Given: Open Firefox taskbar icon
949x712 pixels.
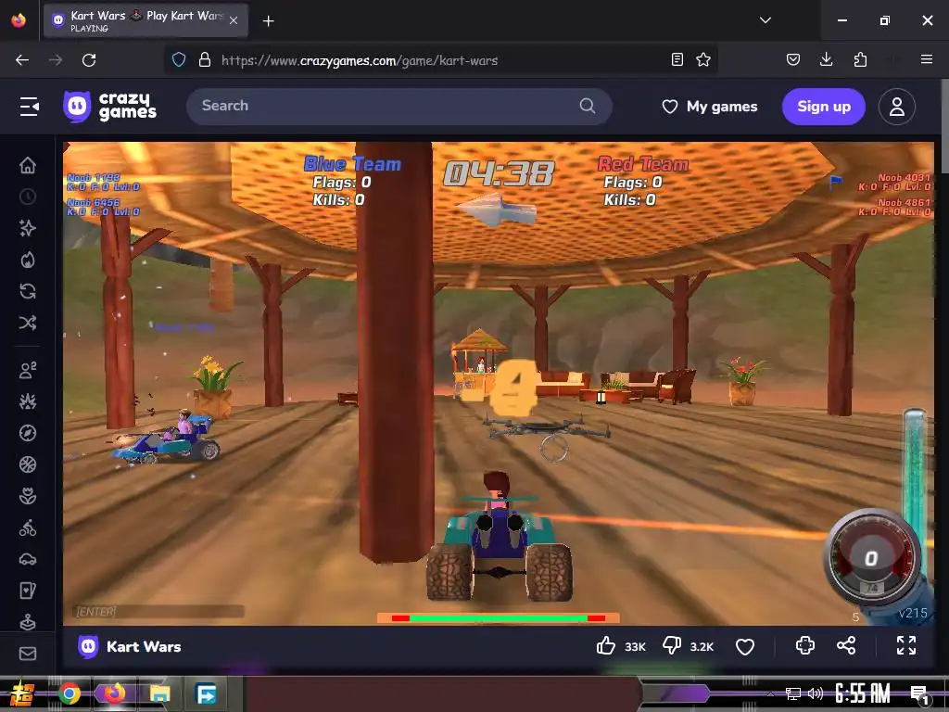Looking at the screenshot, I should pos(114,693).
